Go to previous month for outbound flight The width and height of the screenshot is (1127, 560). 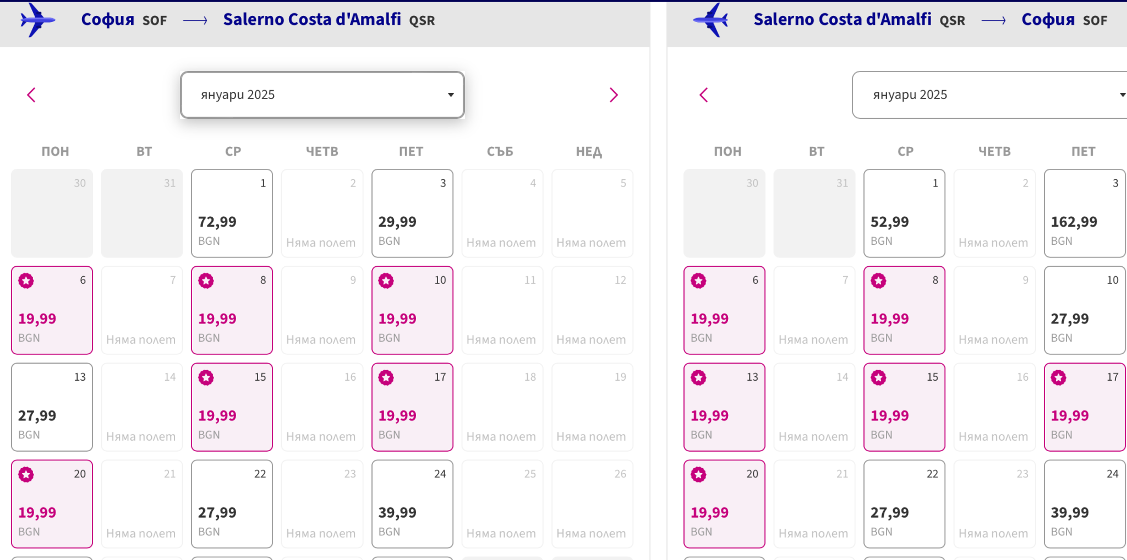click(31, 95)
